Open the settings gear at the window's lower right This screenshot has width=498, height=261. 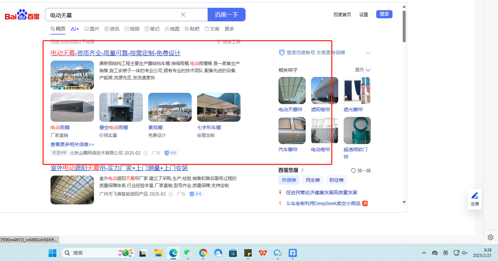tap(490, 237)
